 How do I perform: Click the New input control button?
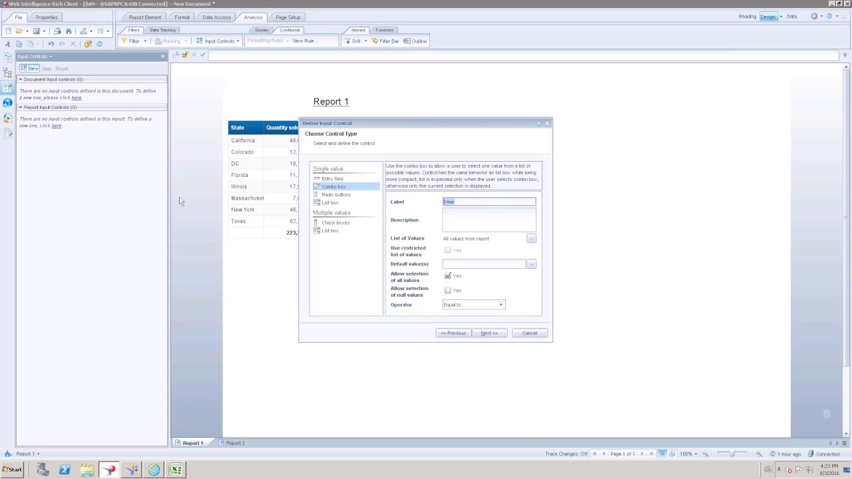[x=30, y=69]
